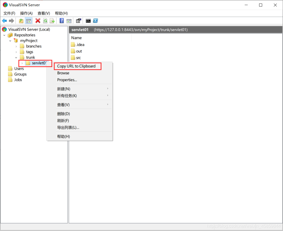Click the green Refresh page icon
The image size is (283, 231).
pyautogui.click(x=45, y=21)
